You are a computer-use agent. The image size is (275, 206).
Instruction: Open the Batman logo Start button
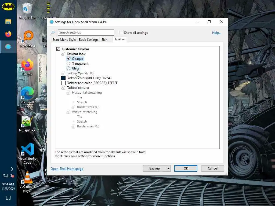coord(8,7)
